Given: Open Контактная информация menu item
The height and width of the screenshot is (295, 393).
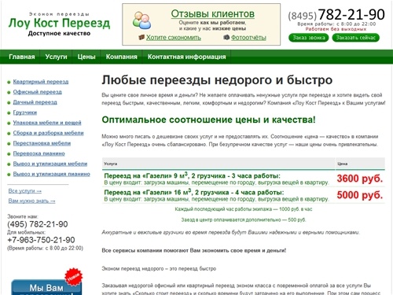Looking at the screenshot, I should coord(186,57).
